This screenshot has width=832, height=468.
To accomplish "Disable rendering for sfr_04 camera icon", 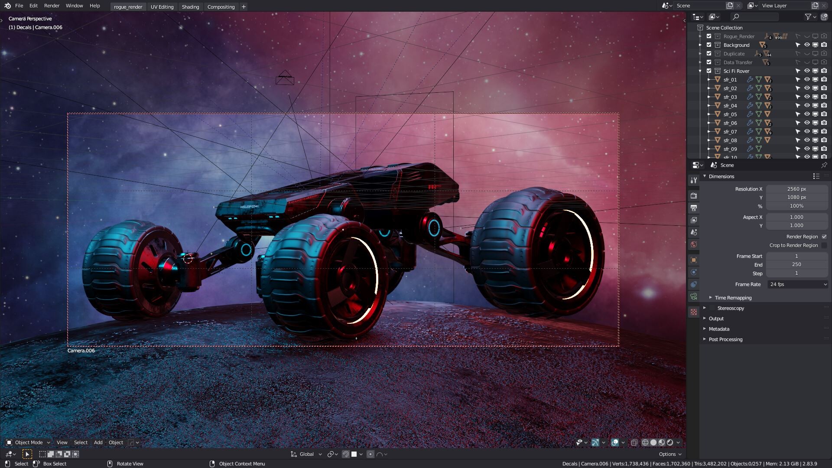I will tap(824, 106).
